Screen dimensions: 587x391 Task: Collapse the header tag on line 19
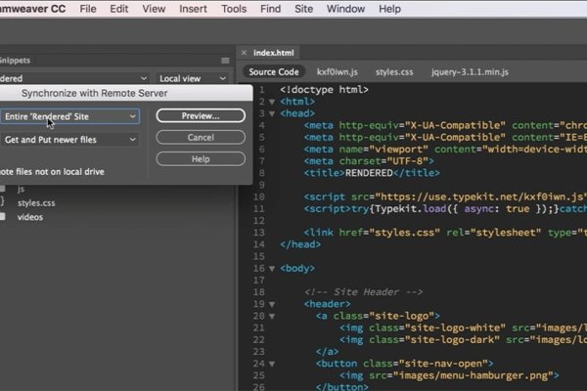272,304
